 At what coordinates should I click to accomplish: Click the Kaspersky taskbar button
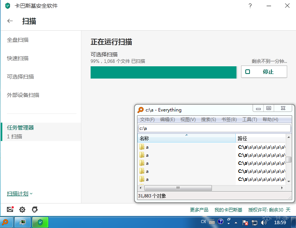pos(40,222)
